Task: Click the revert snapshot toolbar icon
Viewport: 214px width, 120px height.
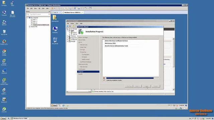Action: (x=68, y=8)
